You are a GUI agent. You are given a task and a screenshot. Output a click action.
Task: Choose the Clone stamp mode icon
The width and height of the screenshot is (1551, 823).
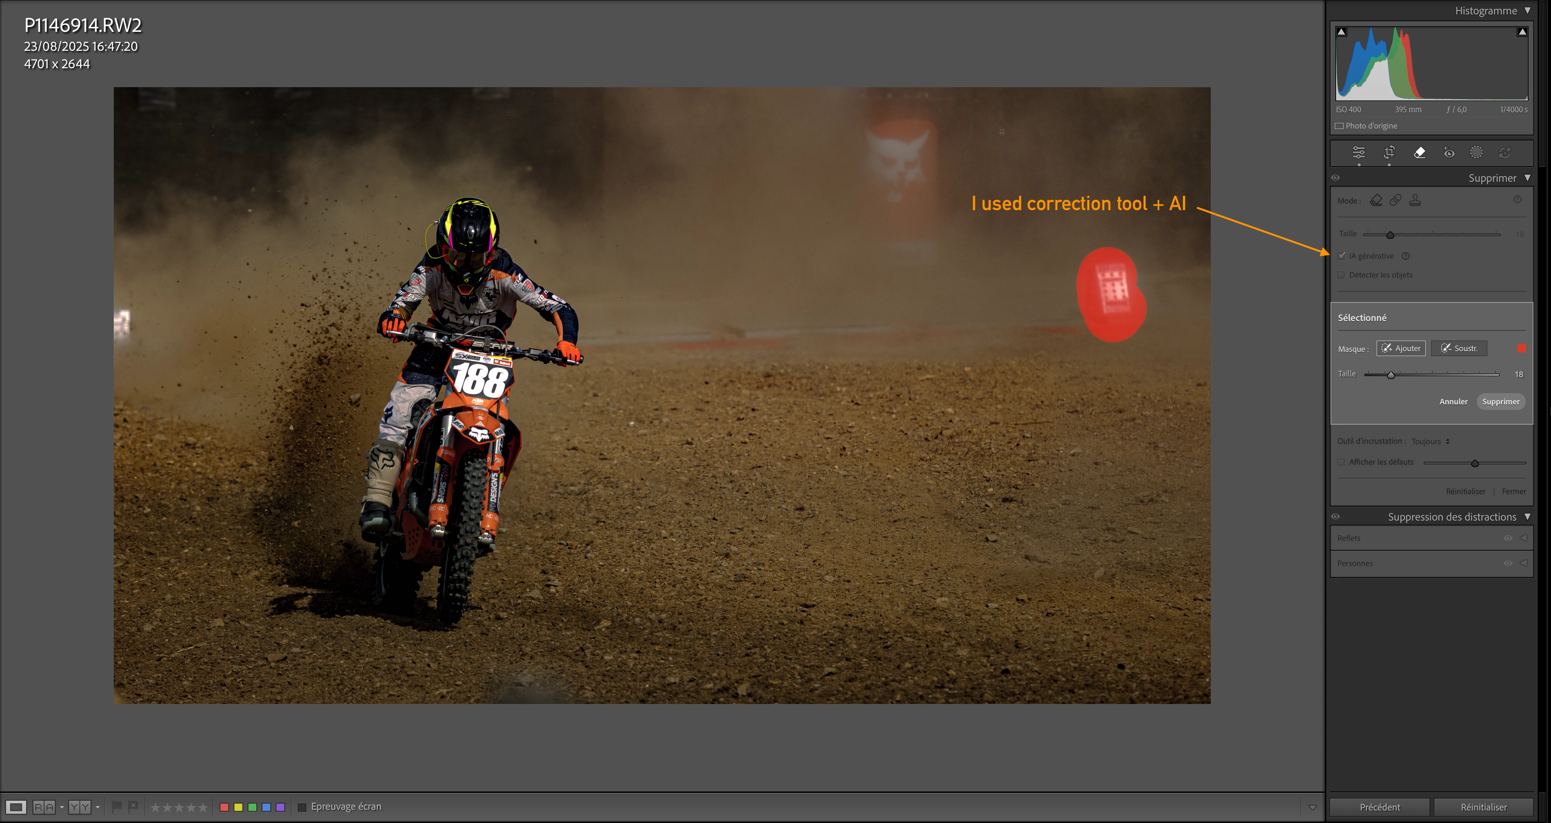tap(1415, 201)
